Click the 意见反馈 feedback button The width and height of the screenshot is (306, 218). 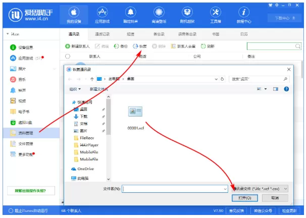[236, 211]
